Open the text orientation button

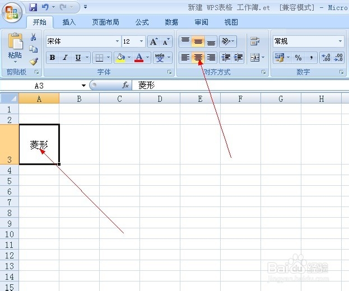click(227, 41)
